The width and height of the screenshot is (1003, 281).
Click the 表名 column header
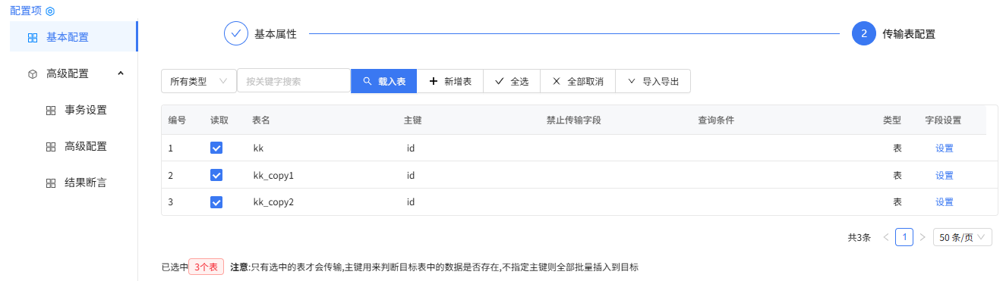click(261, 120)
